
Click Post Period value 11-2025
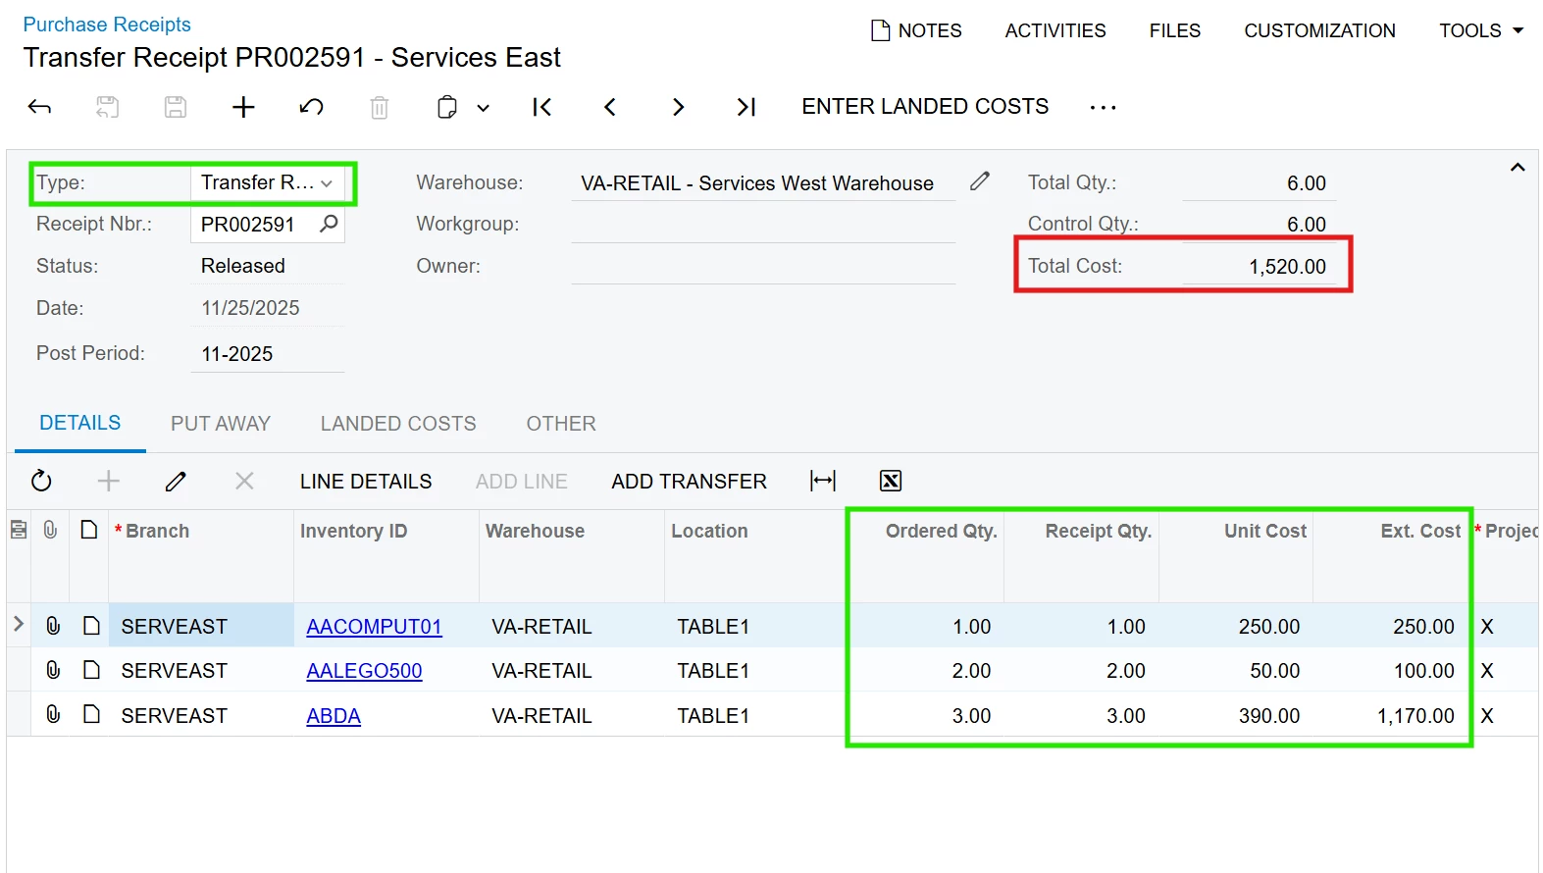click(237, 354)
